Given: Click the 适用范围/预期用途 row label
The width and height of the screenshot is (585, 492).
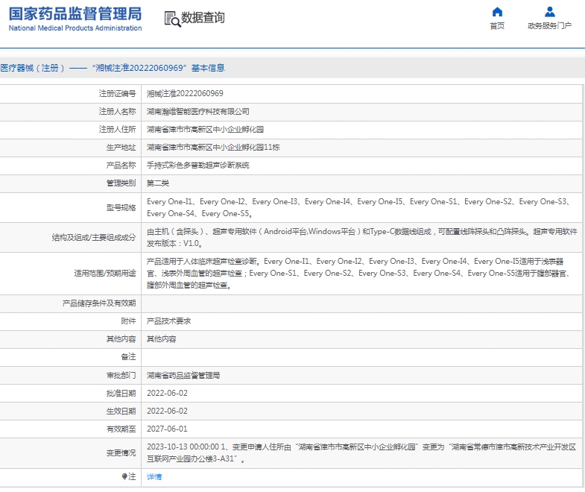Looking at the screenshot, I should click(x=105, y=274).
